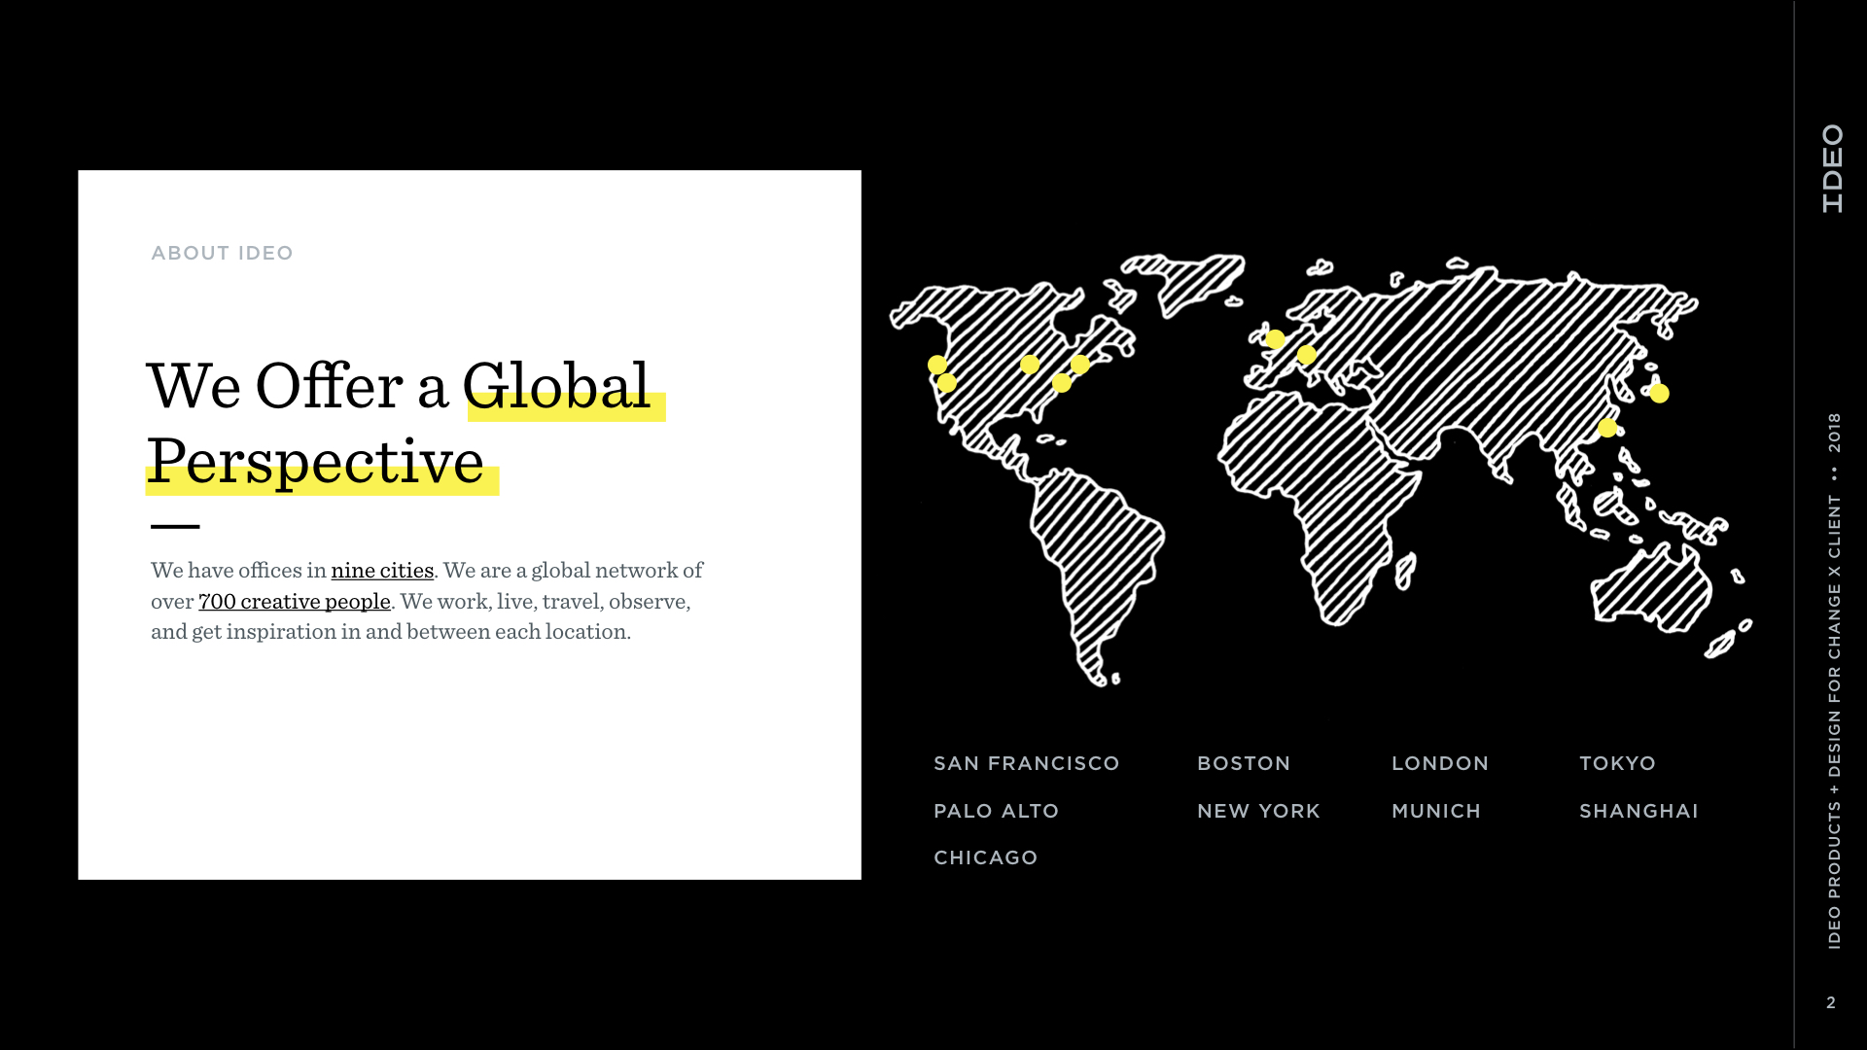Image resolution: width=1867 pixels, height=1050 pixels.
Task: Click the slide page number 2
Action: (1831, 1002)
